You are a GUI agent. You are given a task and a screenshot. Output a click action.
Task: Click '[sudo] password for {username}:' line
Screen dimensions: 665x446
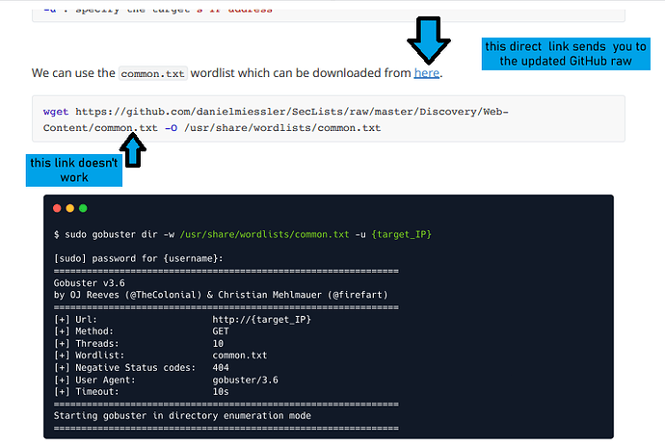coord(138,258)
